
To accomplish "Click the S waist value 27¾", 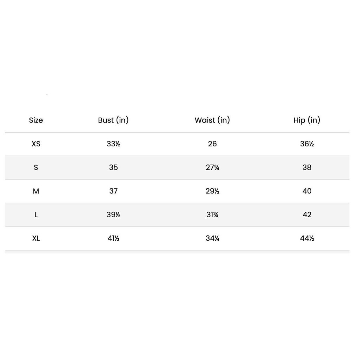I will tap(212, 167).
